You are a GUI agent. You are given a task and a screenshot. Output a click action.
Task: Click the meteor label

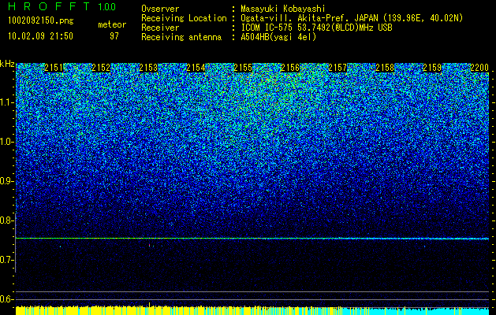[112, 24]
